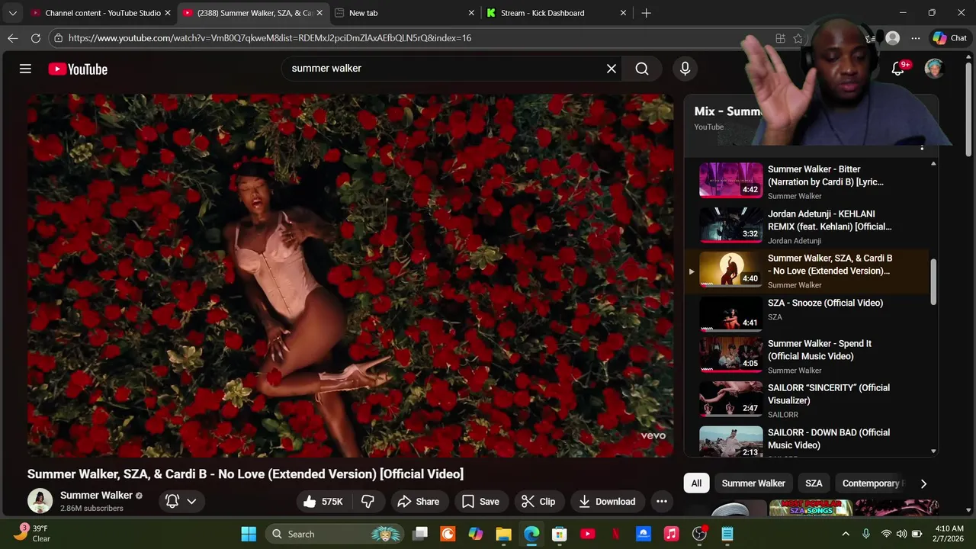Open the Windows Start menu

click(249, 534)
